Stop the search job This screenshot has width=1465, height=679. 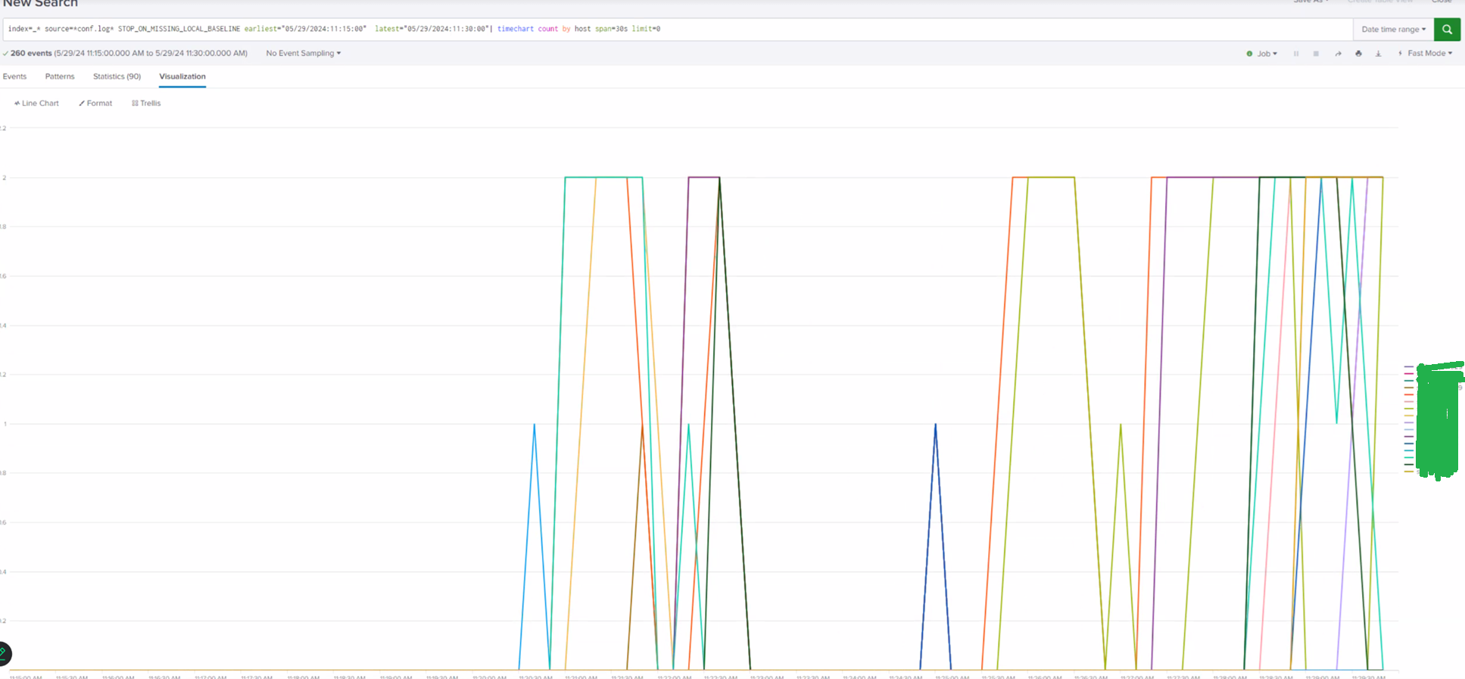coord(1316,54)
